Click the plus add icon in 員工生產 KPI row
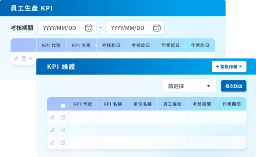 31,58
